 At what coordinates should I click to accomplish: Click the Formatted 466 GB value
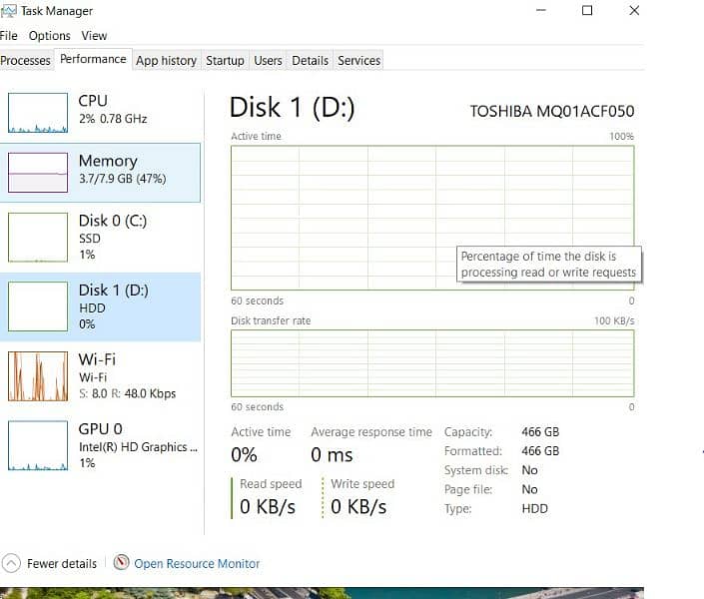coord(540,451)
